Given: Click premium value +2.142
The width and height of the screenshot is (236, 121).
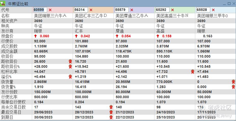Looking at the screenshot, I should click(x=121, y=77).
